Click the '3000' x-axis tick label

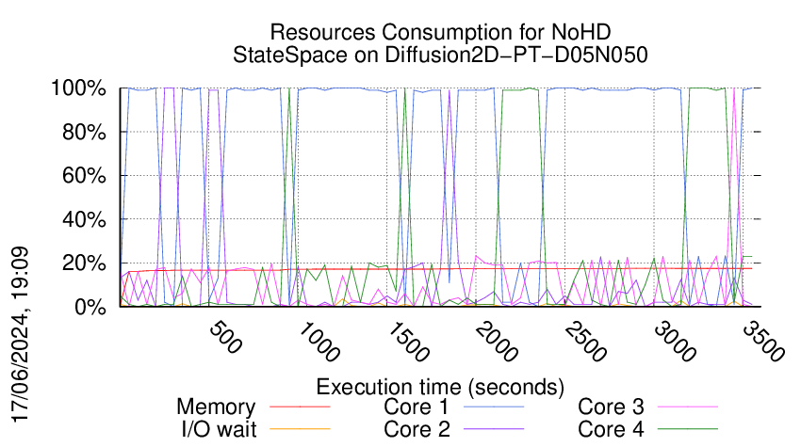click(x=675, y=342)
